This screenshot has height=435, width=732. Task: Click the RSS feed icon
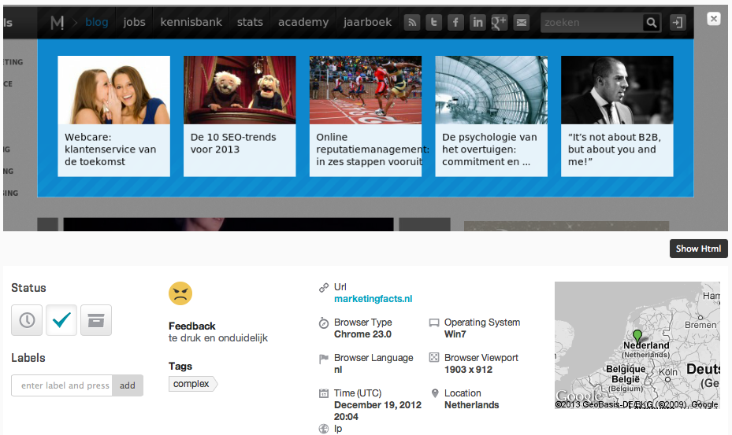[x=412, y=23]
